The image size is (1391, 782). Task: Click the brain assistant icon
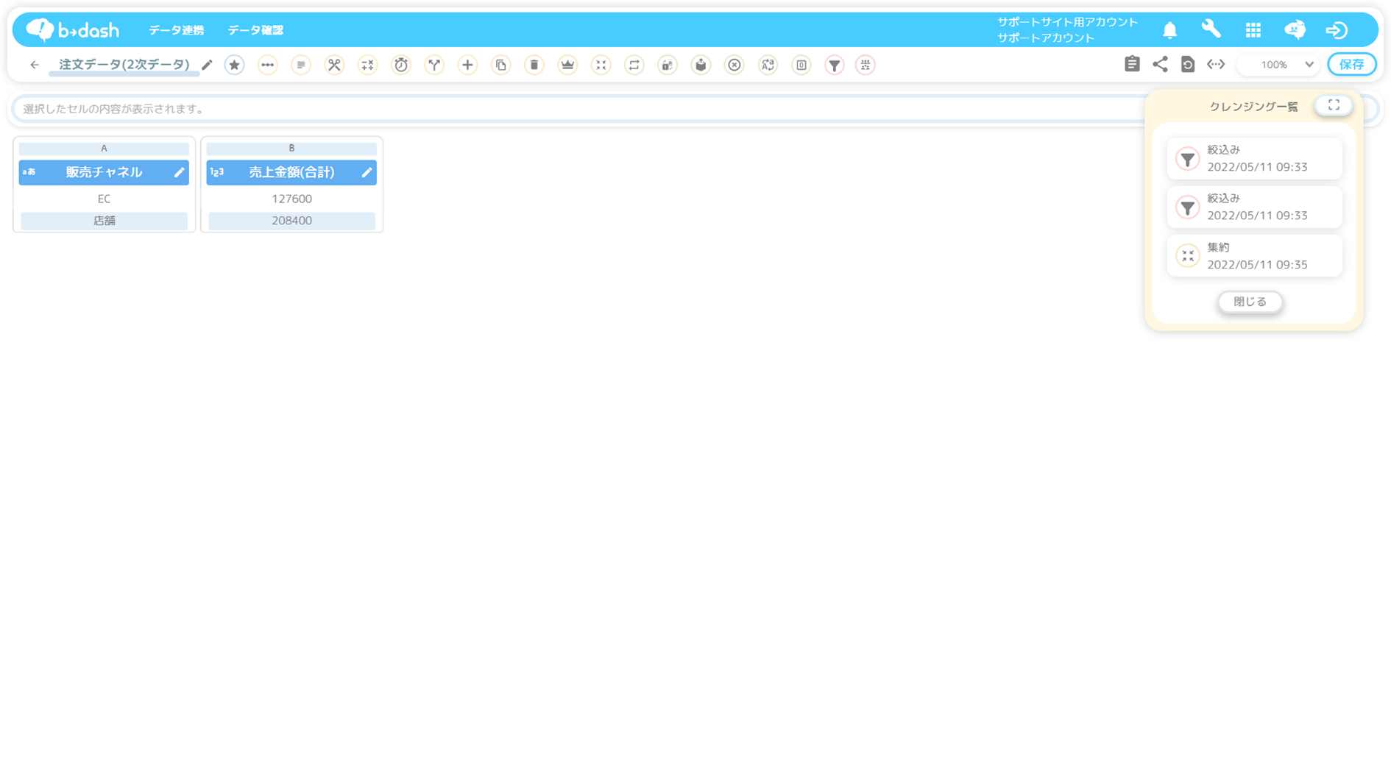(x=1295, y=29)
